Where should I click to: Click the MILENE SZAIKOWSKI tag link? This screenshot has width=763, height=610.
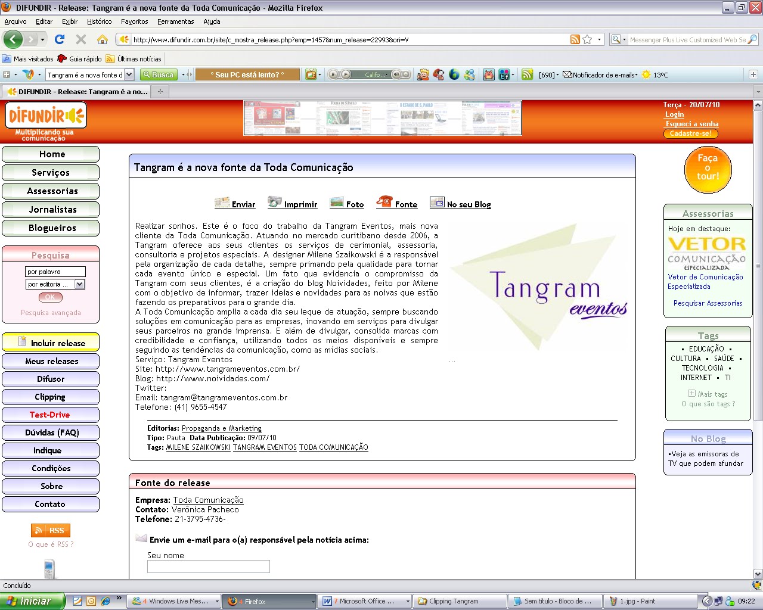click(198, 447)
